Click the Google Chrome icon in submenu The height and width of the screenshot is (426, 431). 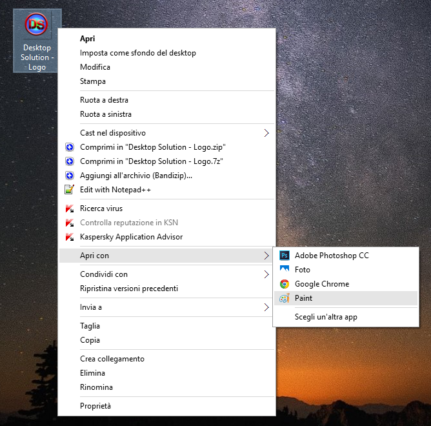pyautogui.click(x=285, y=284)
